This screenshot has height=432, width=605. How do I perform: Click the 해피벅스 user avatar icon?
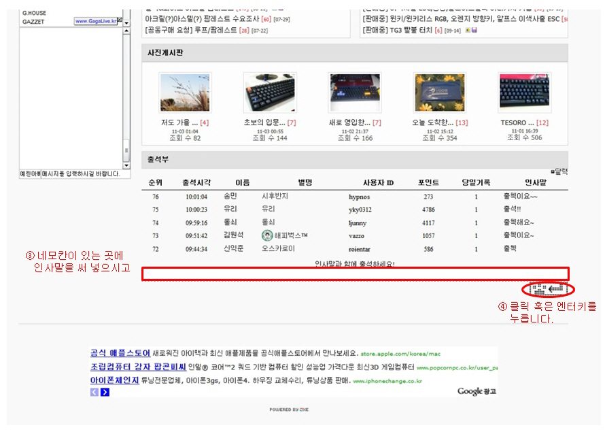267,235
